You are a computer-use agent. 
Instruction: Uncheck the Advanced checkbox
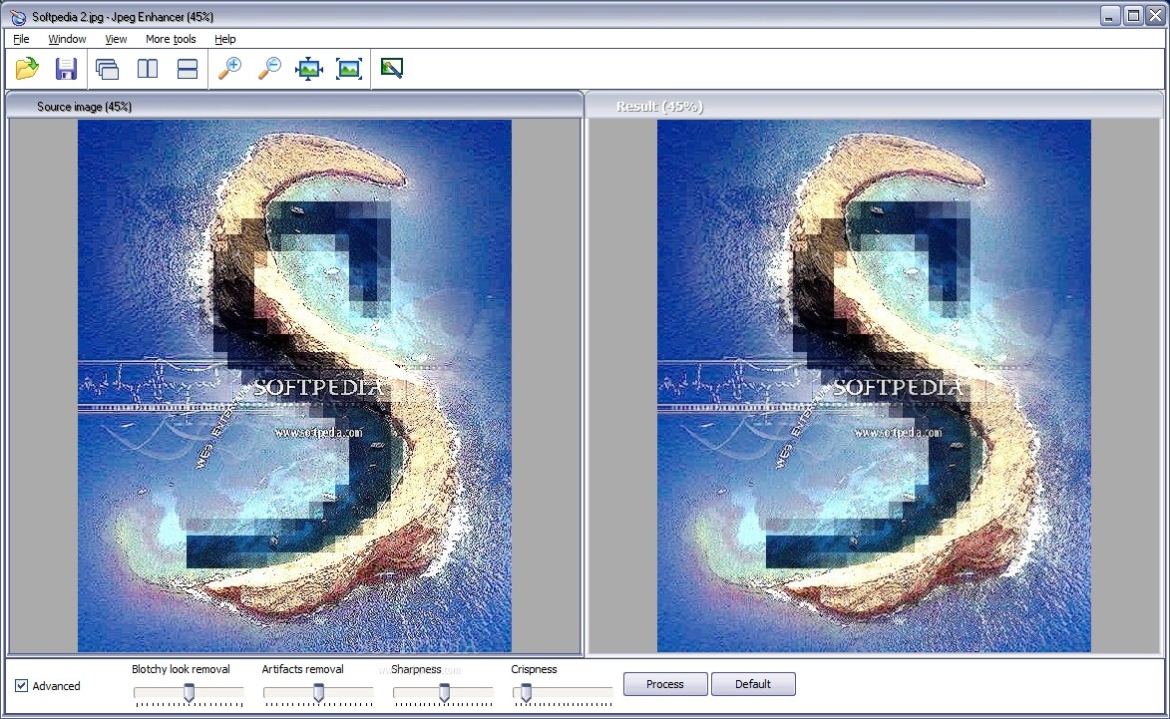(22, 685)
